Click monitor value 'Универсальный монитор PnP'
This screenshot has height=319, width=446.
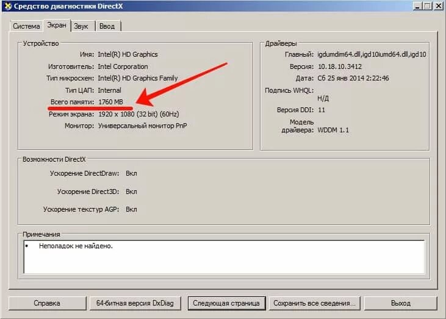143,126
